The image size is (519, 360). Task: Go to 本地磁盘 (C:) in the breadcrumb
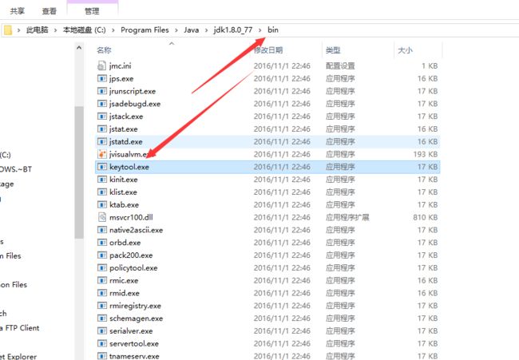tap(85, 30)
